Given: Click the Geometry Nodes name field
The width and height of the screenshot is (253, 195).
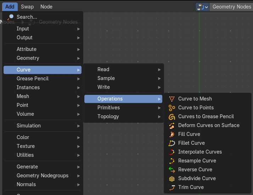Looking at the screenshot, I should (231, 7).
